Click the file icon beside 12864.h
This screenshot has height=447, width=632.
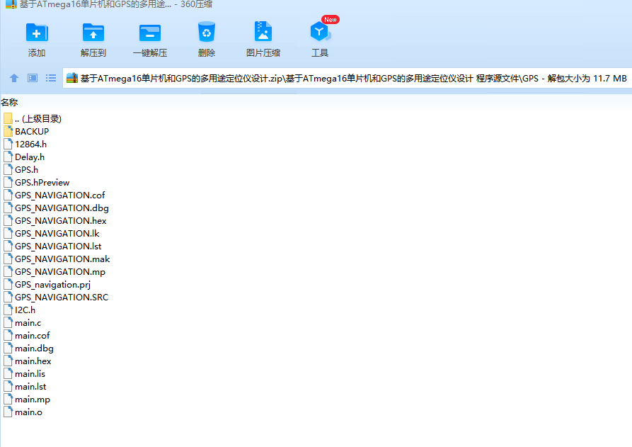8,144
